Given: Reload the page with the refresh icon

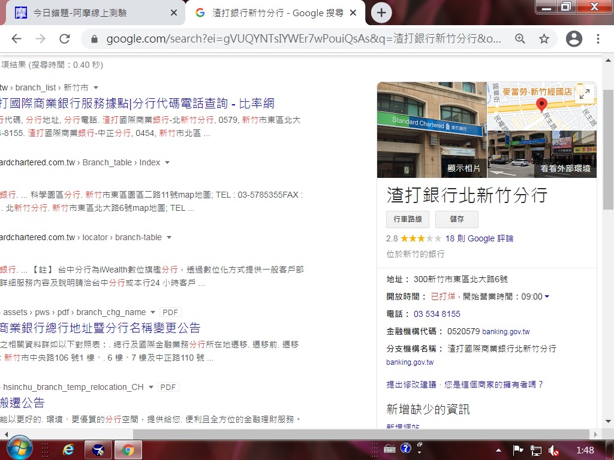Looking at the screenshot, I should [x=64, y=39].
